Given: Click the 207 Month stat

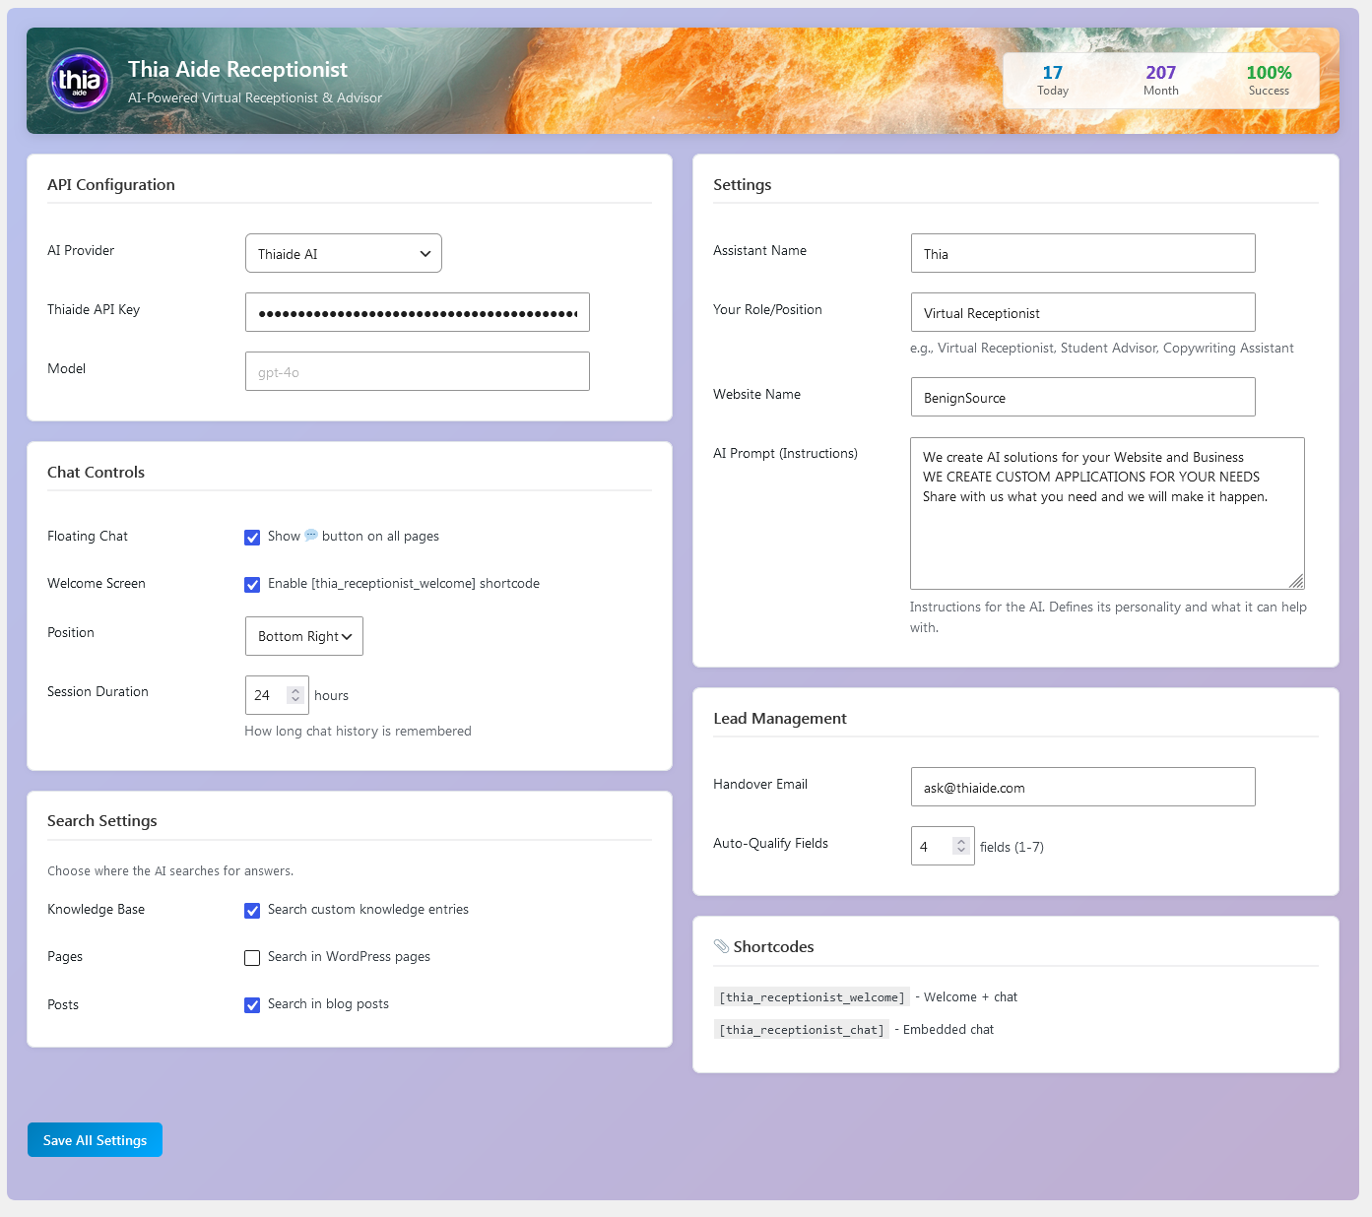Looking at the screenshot, I should 1161,80.
